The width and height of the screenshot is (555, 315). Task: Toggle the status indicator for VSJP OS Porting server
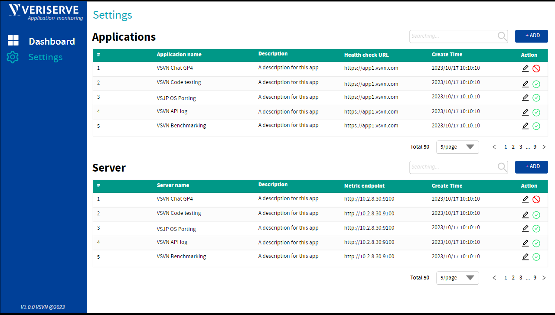(x=536, y=228)
